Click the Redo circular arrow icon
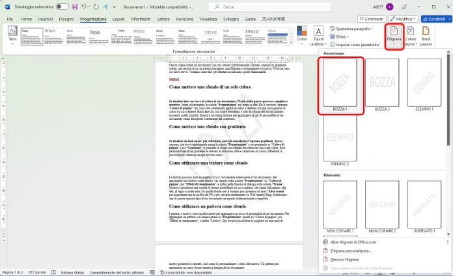 [x=96, y=7]
